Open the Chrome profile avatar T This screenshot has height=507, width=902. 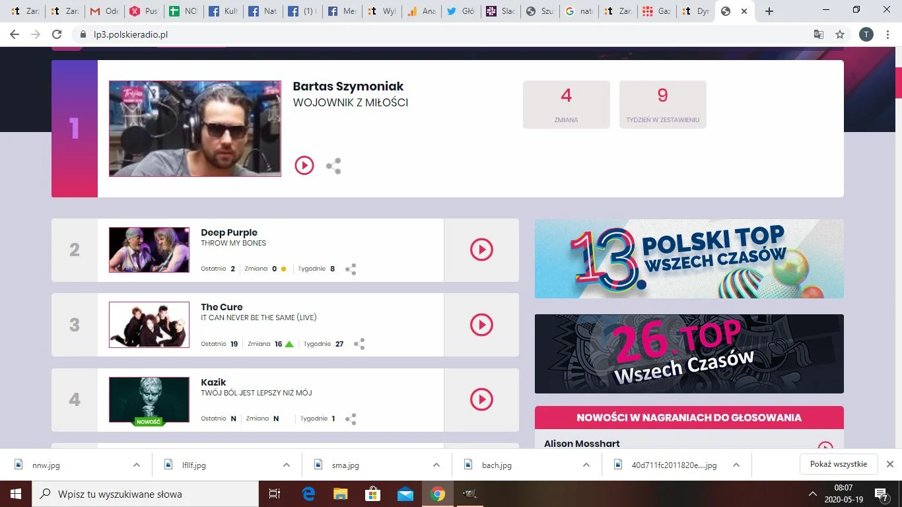point(866,34)
